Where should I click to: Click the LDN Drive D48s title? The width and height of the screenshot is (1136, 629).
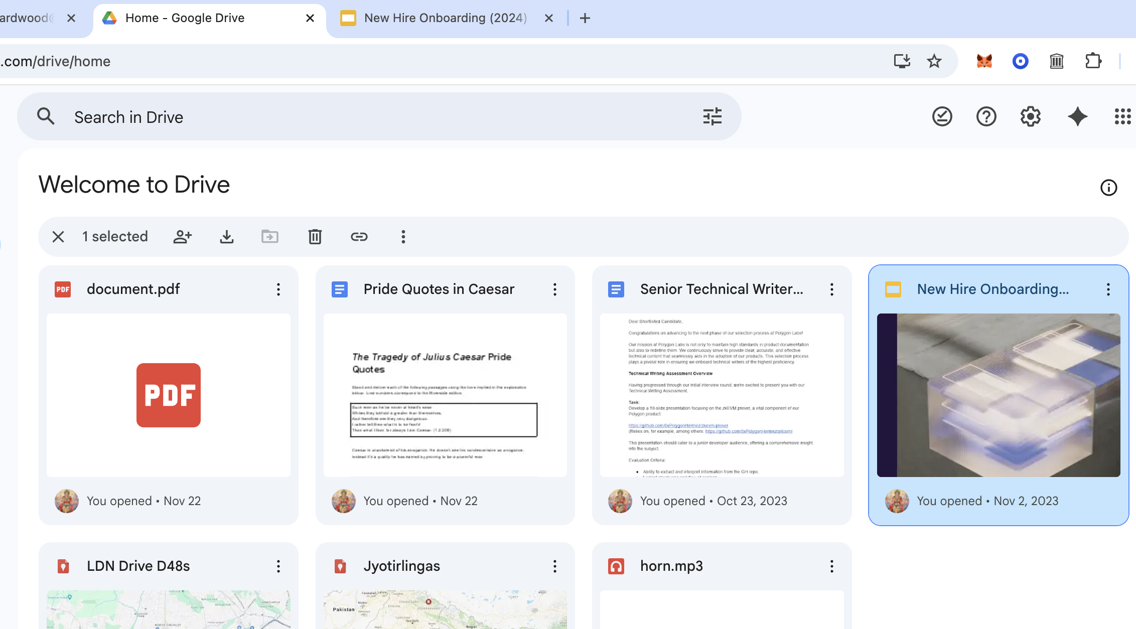pyautogui.click(x=138, y=566)
